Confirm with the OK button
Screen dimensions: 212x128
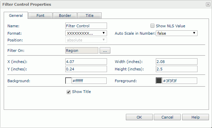pos(139,117)
